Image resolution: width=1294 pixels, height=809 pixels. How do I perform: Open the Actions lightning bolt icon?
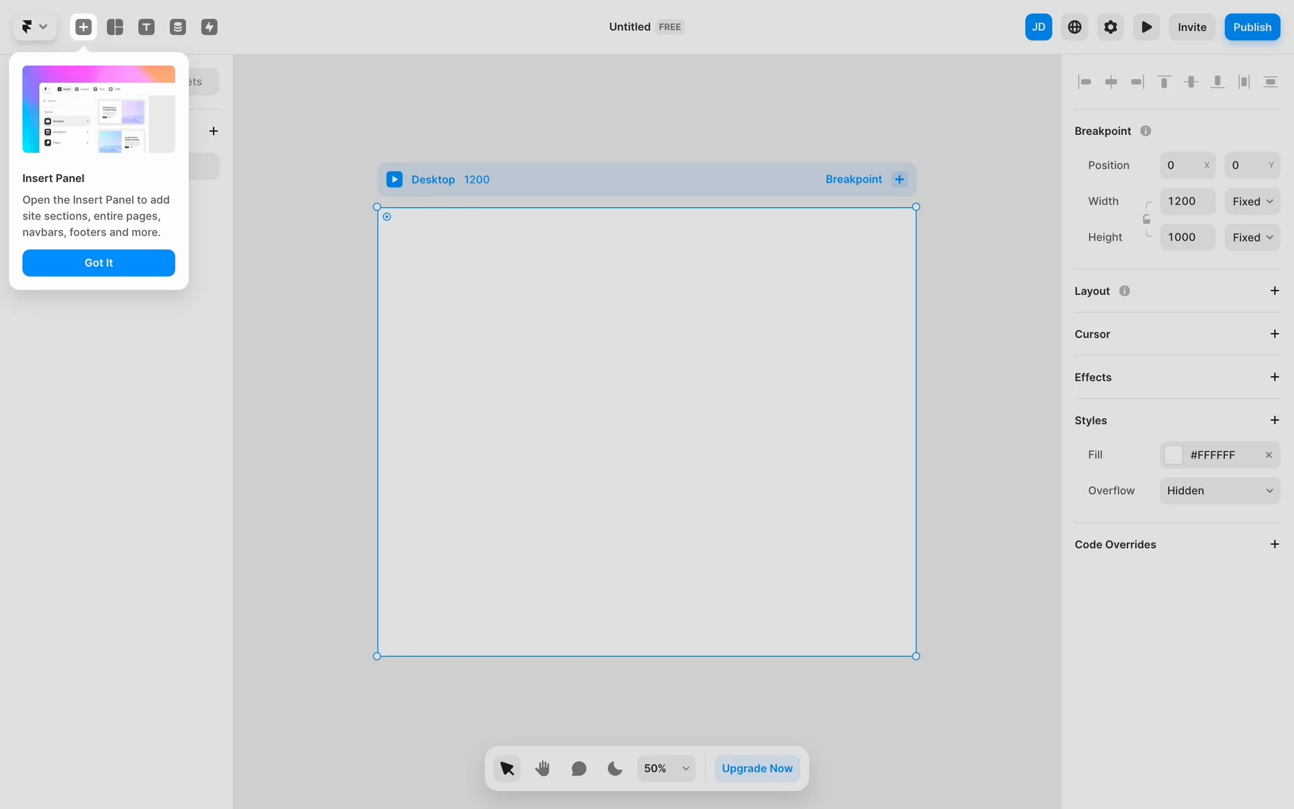pos(210,27)
